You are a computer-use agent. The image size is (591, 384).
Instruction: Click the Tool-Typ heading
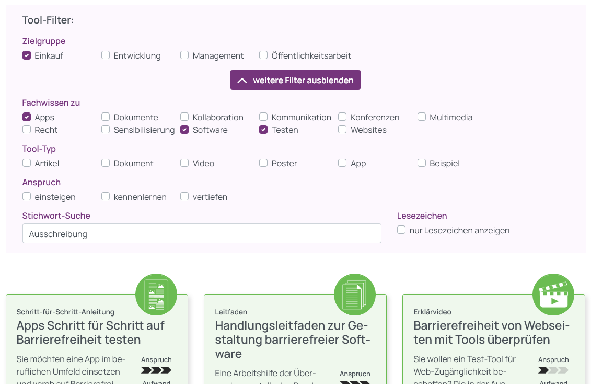(39, 149)
